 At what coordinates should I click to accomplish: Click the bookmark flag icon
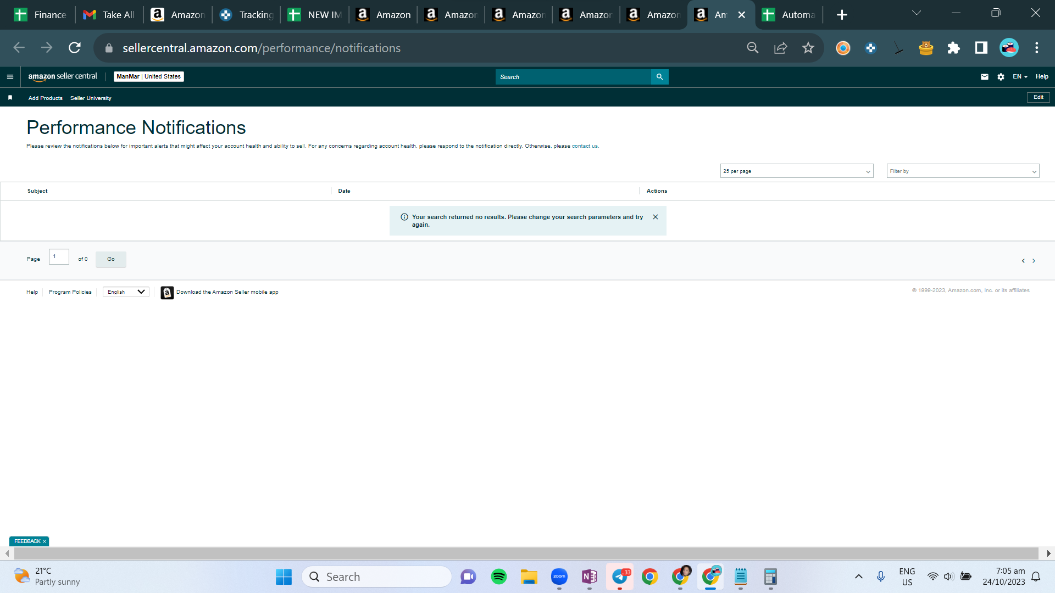(10, 98)
